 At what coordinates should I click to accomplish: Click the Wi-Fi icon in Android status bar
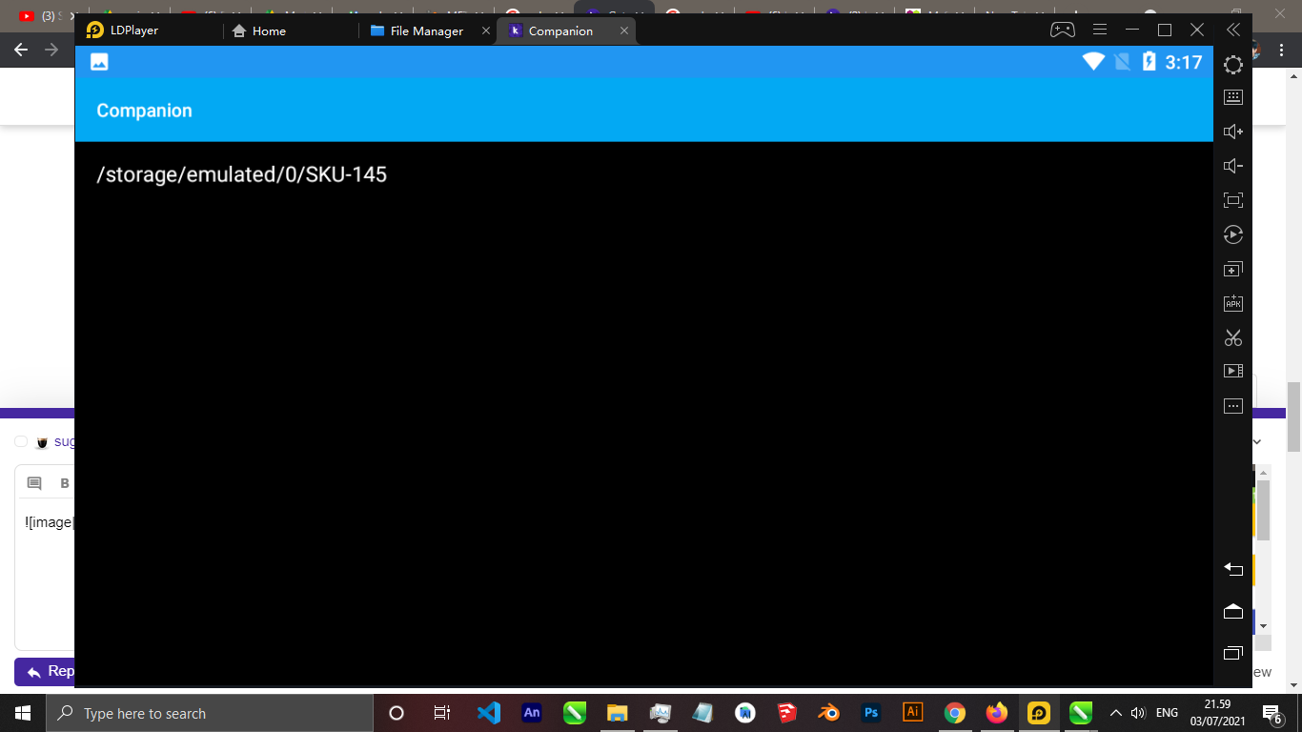pyautogui.click(x=1093, y=62)
